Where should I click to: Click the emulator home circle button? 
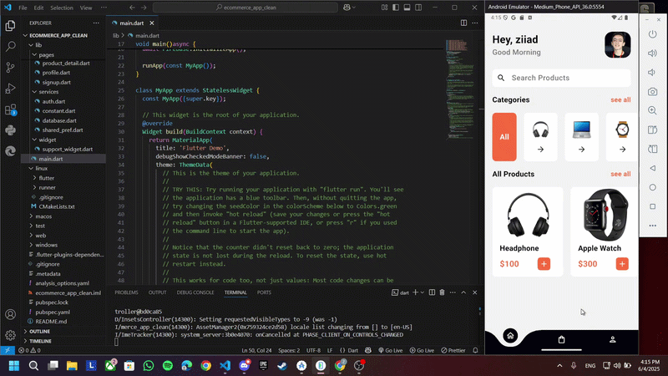click(x=652, y=187)
